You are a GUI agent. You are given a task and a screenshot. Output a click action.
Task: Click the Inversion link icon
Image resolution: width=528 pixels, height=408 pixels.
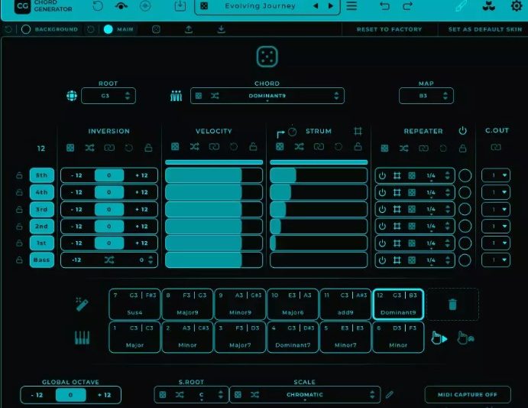(109, 148)
